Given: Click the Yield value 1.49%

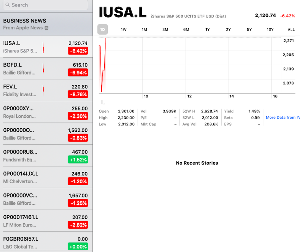Looking at the screenshot, I should [x=254, y=111].
